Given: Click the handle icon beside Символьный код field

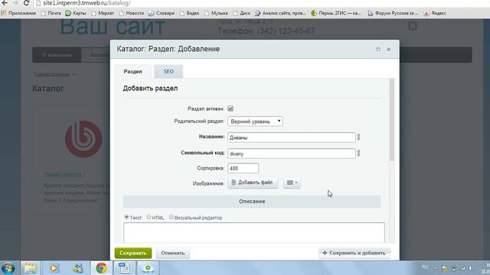Looking at the screenshot, I should (359, 153).
